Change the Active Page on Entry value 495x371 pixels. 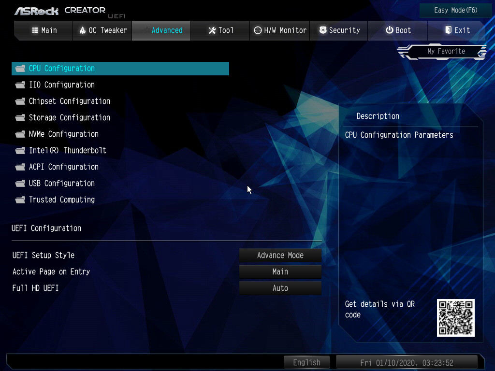coord(280,272)
